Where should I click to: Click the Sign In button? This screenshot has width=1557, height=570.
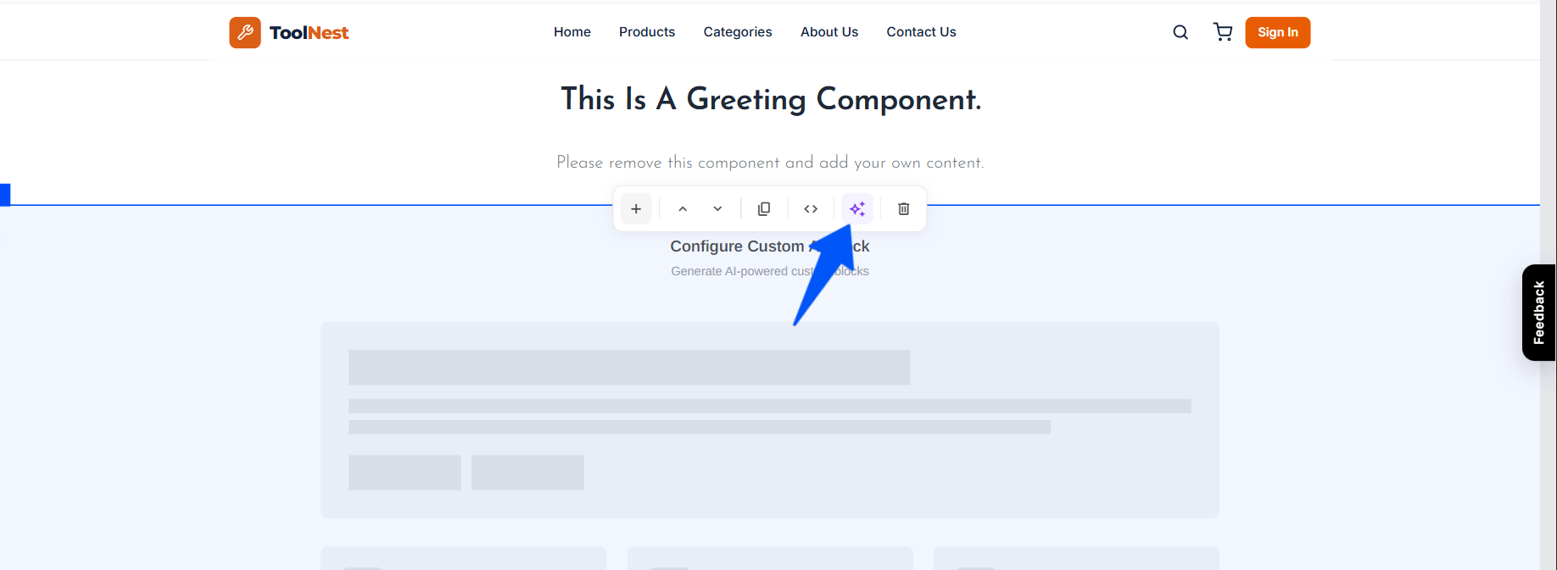(1278, 32)
